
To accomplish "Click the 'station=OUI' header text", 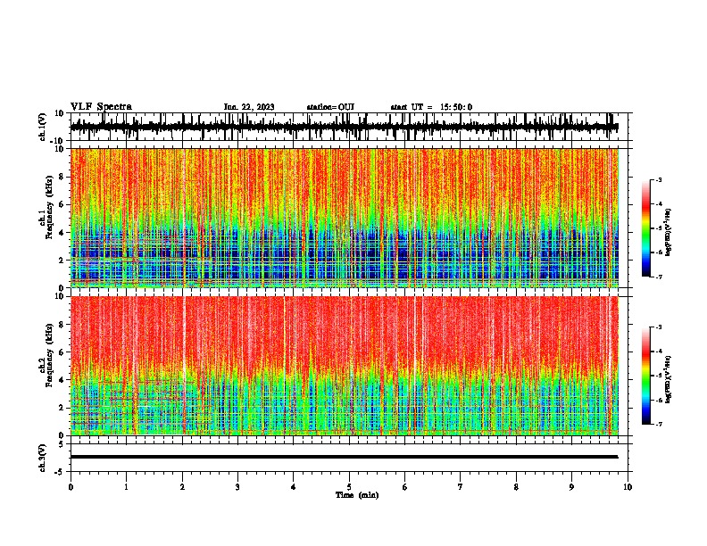I will click(330, 107).
